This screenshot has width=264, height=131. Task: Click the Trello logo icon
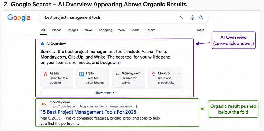click(82, 74)
